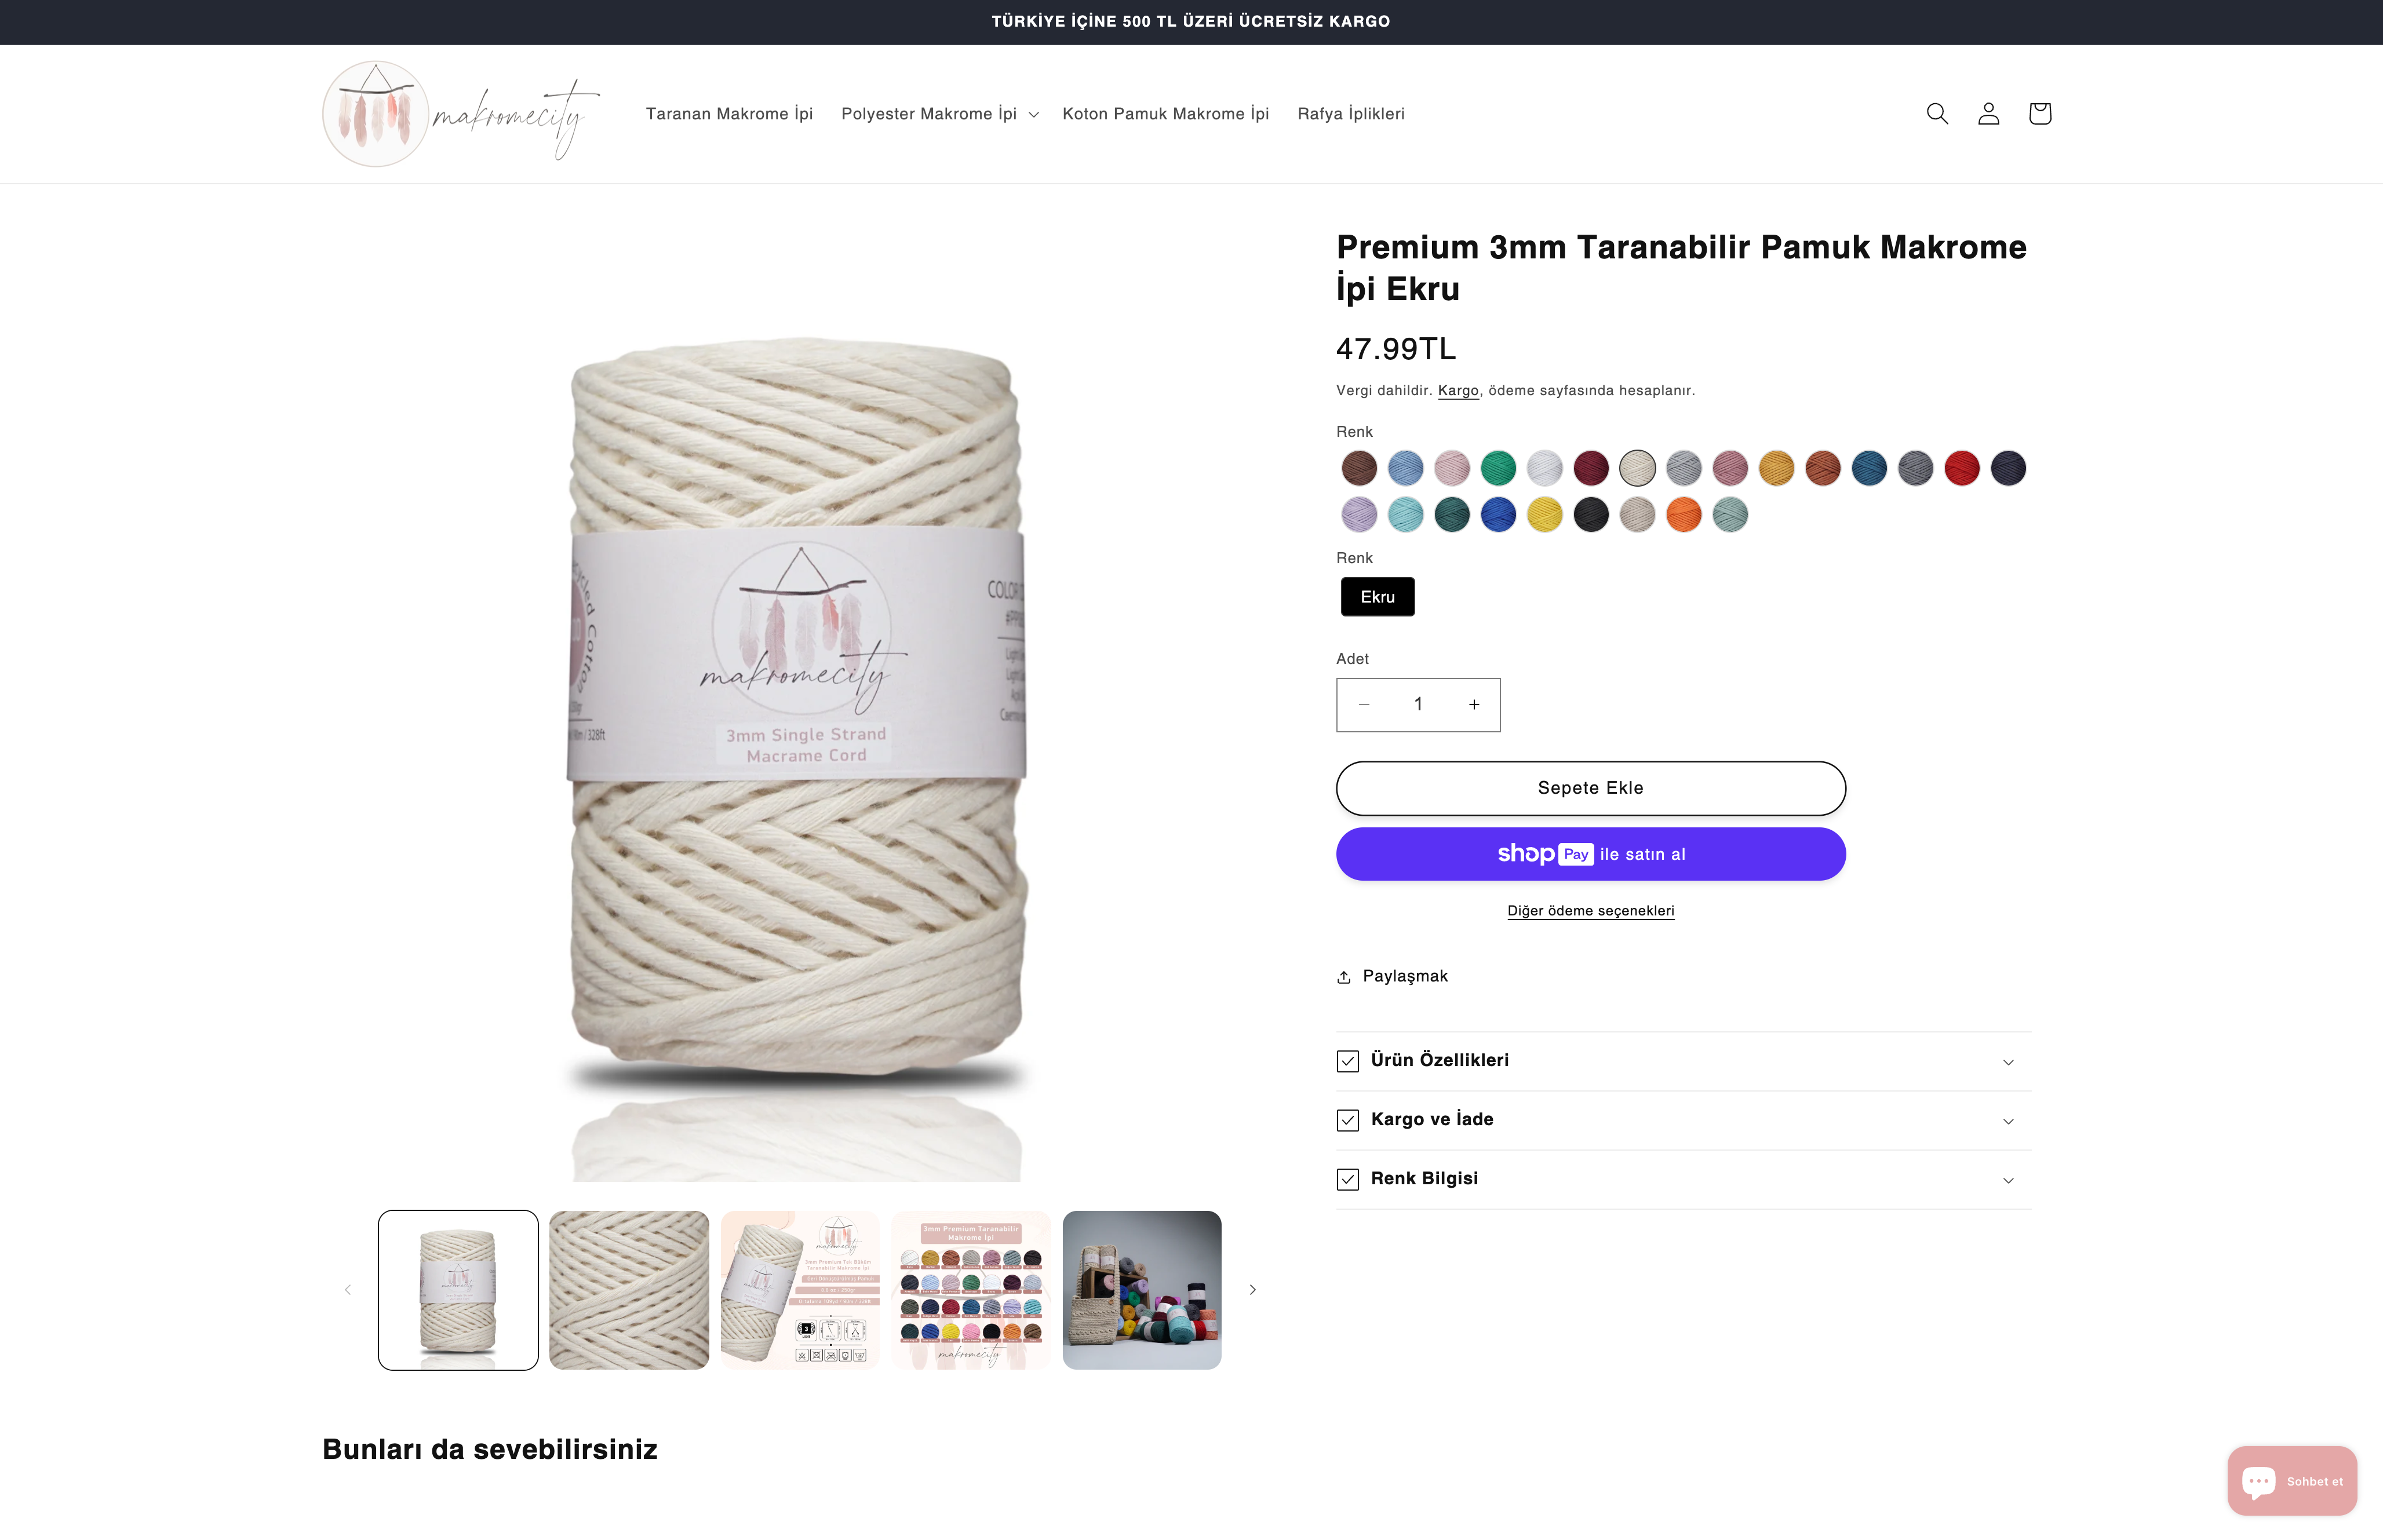Select the Ekru variant option

[x=1377, y=597]
